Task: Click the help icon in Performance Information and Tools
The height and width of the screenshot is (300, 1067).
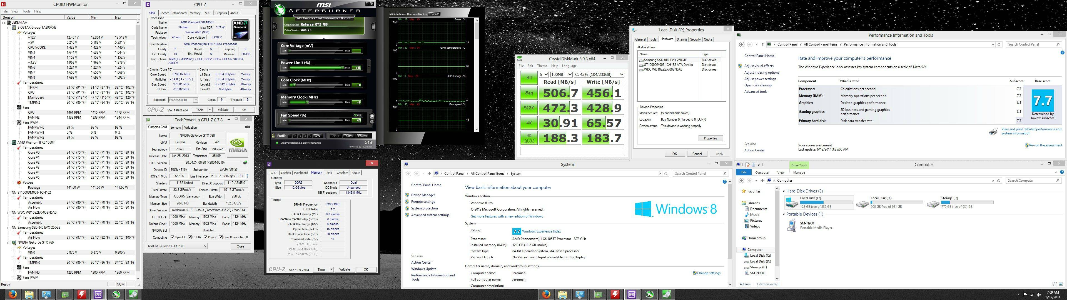Action: pyautogui.click(x=1063, y=52)
